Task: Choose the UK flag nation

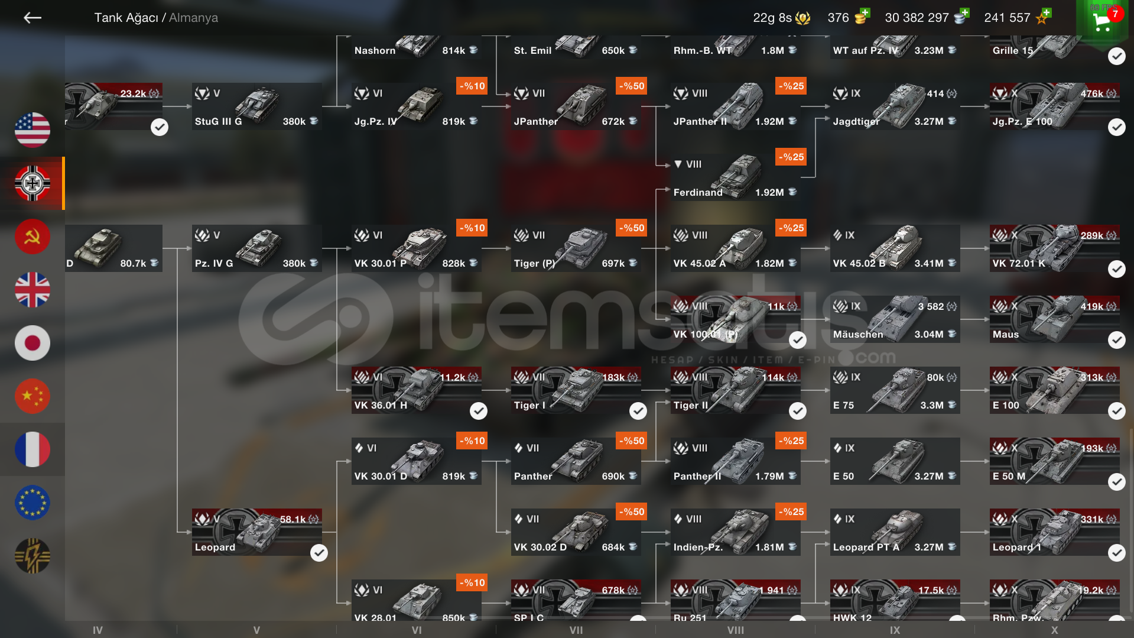Action: pos(33,290)
